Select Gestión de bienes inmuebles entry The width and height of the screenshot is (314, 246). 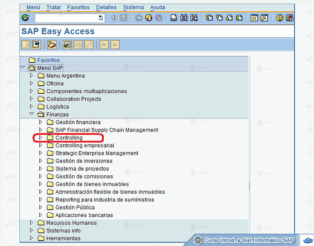pyautogui.click(x=92, y=184)
